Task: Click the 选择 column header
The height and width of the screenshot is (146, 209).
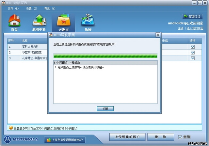Action: pos(195,41)
